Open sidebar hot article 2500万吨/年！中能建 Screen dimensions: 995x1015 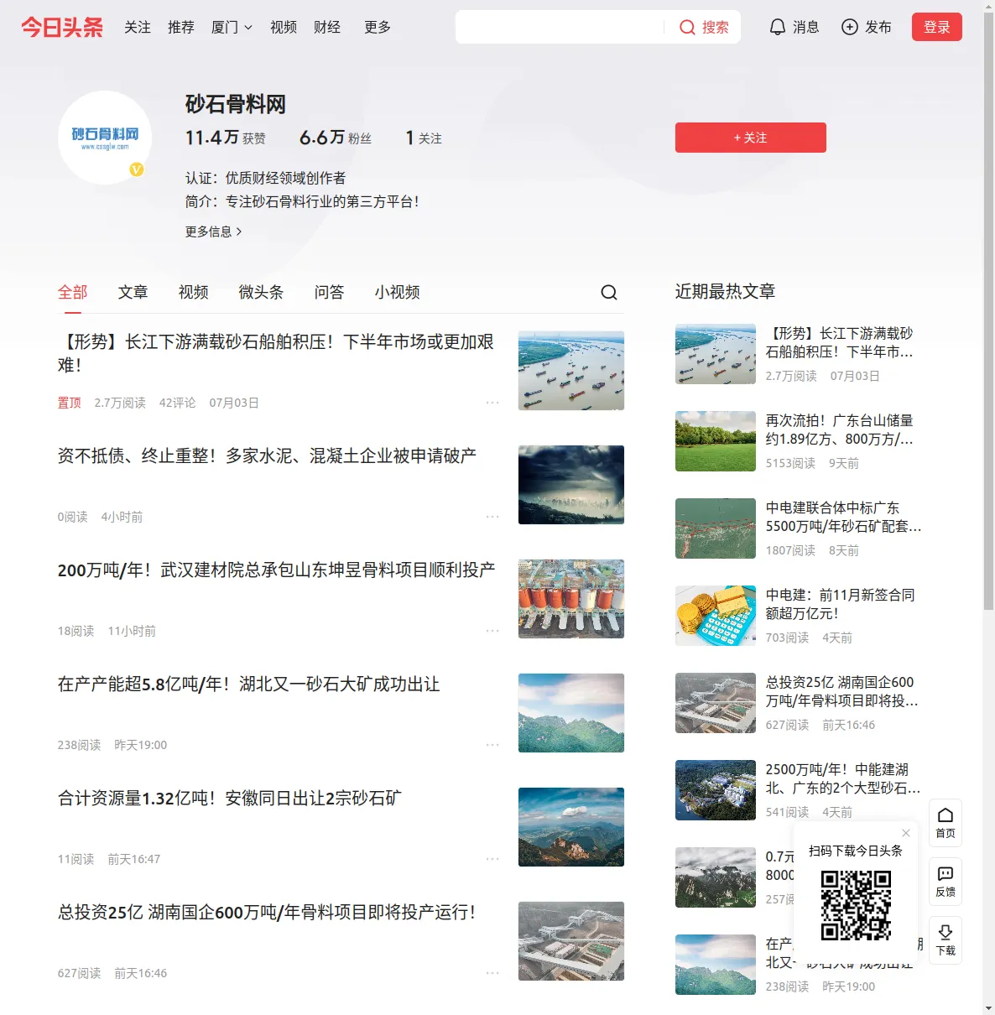coord(843,778)
